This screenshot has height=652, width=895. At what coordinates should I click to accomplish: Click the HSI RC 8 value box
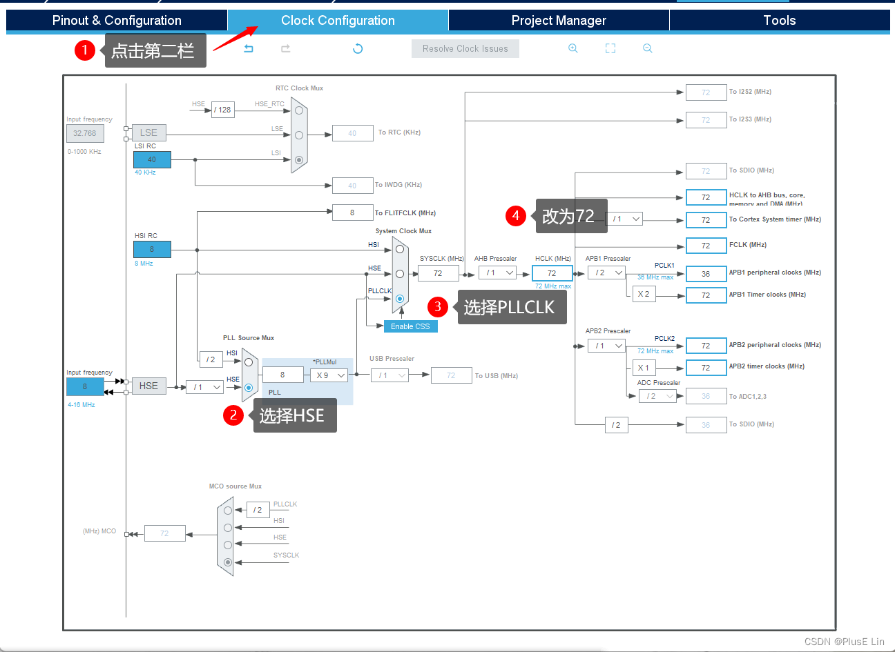click(152, 249)
